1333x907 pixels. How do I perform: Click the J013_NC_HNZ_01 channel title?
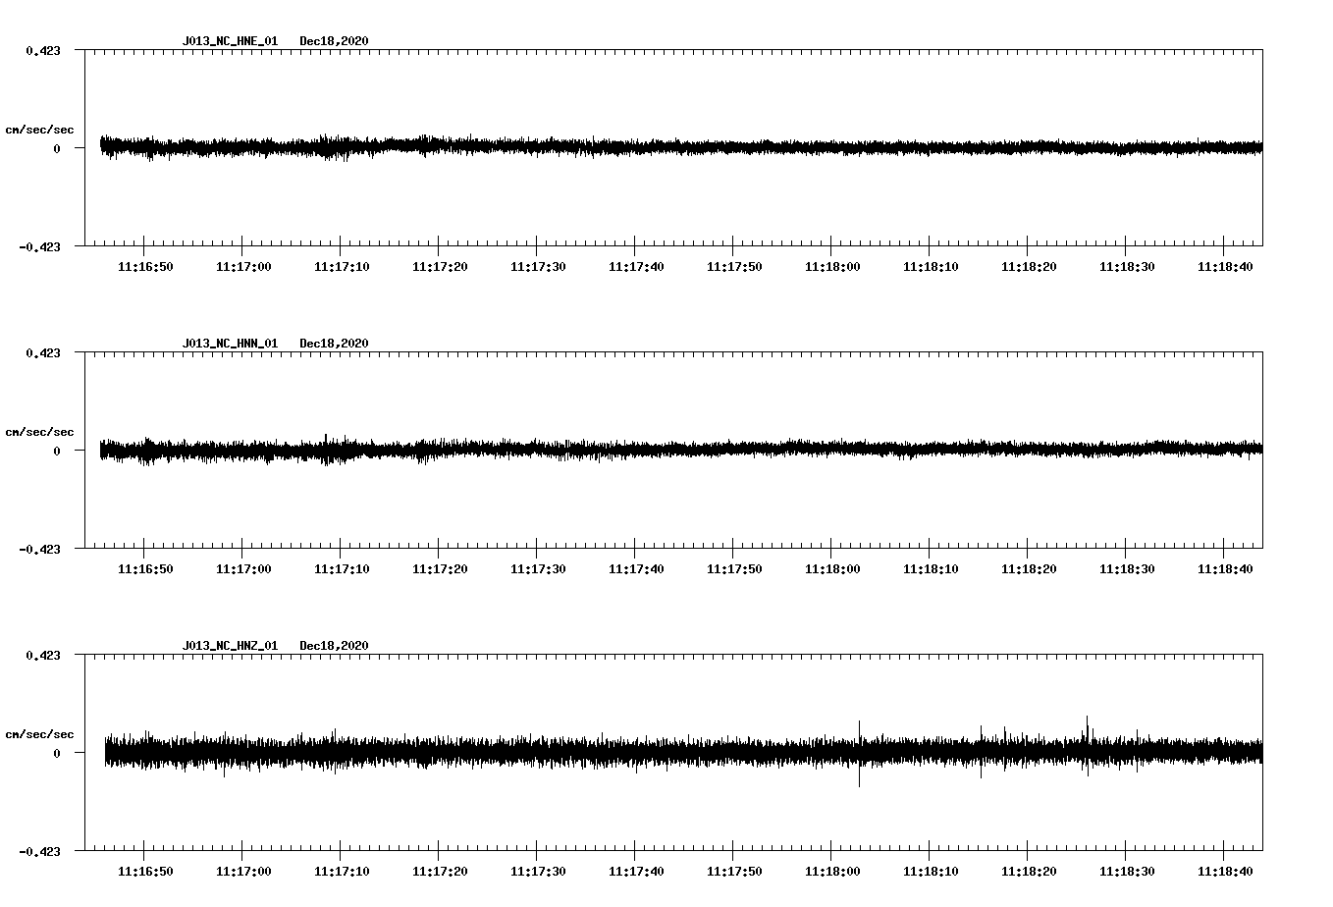pos(229,645)
